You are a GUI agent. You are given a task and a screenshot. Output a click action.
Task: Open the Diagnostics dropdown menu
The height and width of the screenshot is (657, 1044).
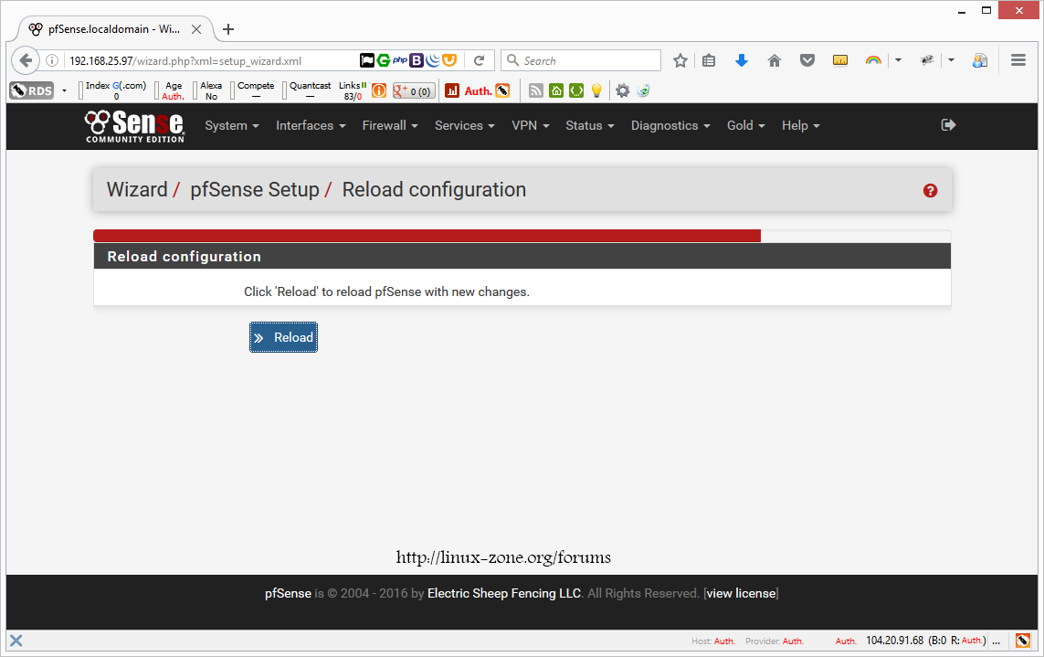tap(670, 126)
